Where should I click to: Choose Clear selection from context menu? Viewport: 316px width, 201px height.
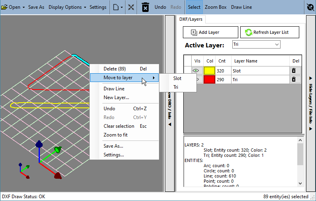click(124, 126)
